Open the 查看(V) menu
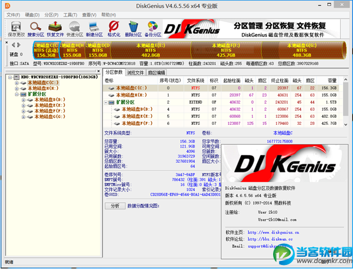This screenshot has width=353, height=269. [x=89, y=15]
